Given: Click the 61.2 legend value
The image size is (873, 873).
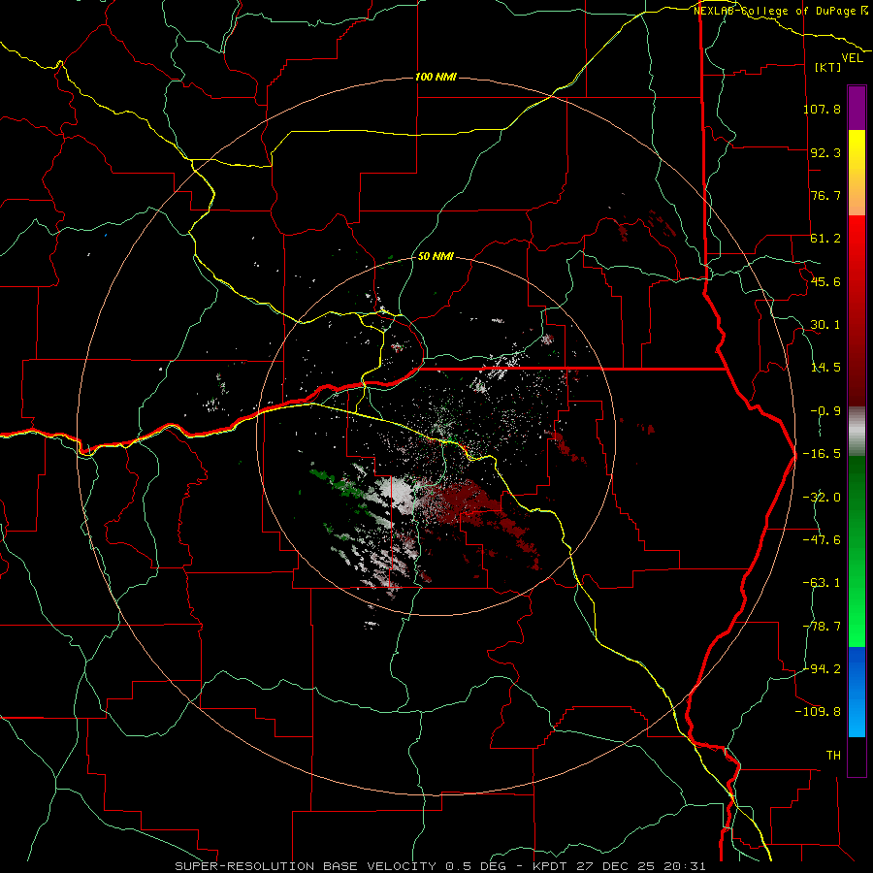Looking at the screenshot, I should [825, 239].
